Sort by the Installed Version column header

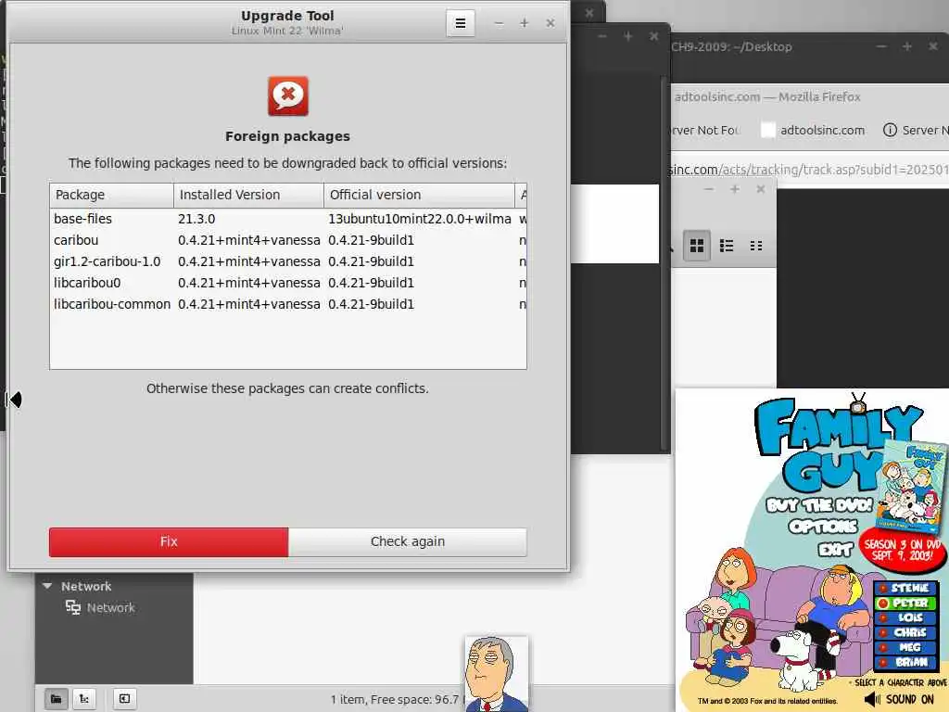248,195
